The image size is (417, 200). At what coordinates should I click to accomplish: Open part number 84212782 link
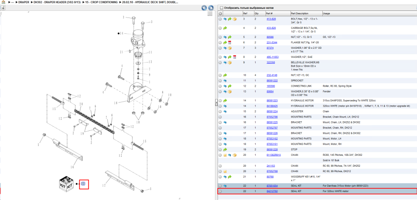tap(272, 191)
